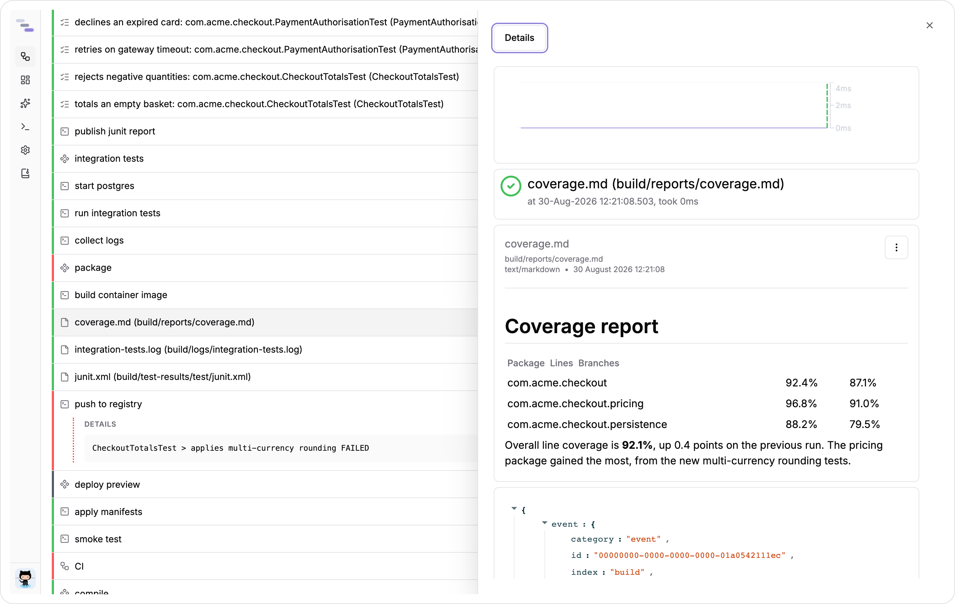This screenshot has height=604, width=955.
Task: Collapse the root JSON object
Action: pos(514,509)
